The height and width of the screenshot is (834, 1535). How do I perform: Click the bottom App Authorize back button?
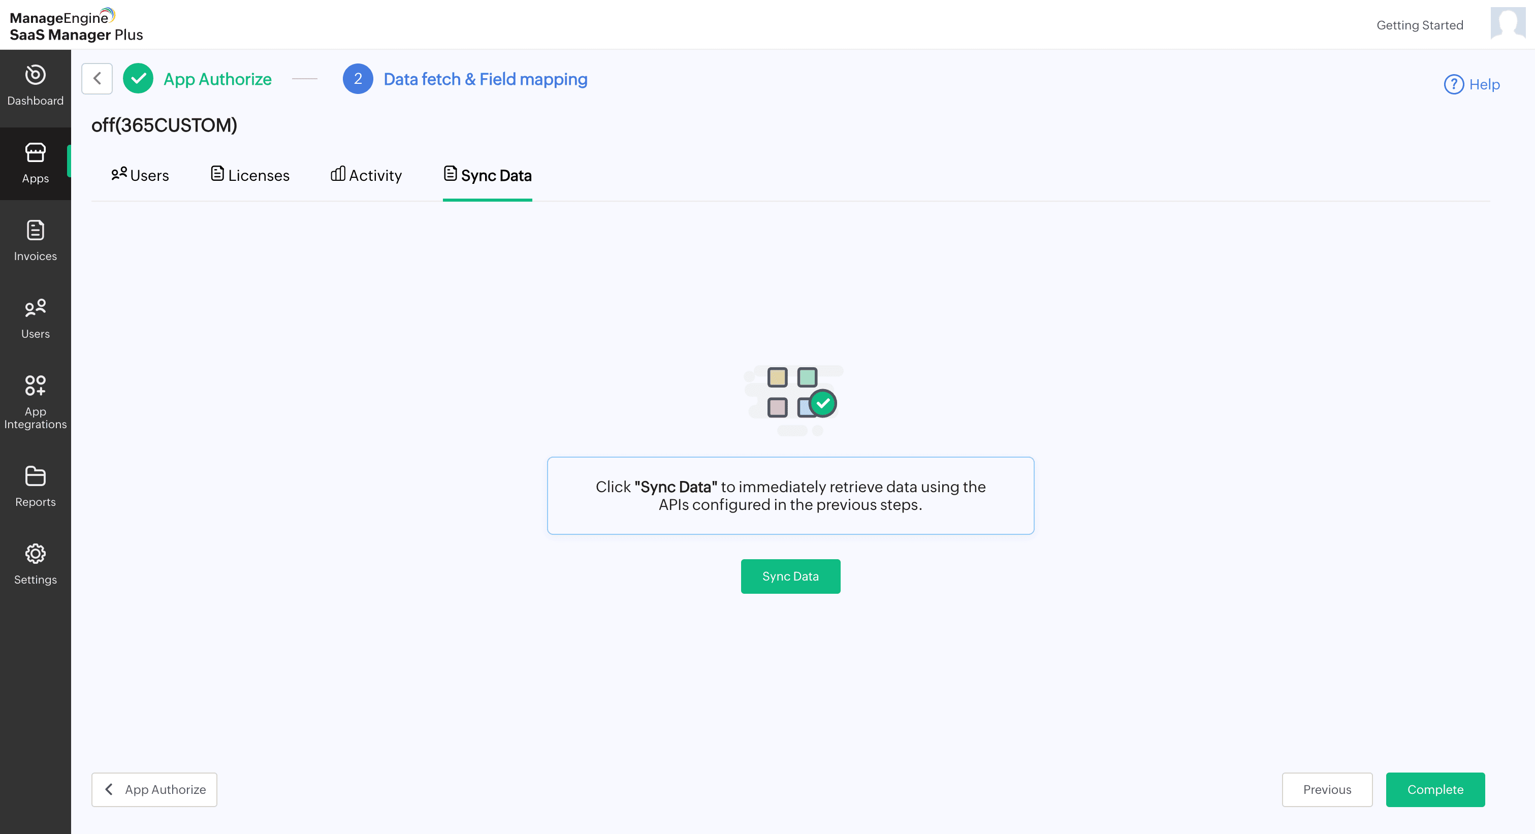click(154, 789)
